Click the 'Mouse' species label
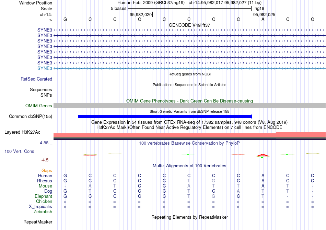Image resolution: width=326 pixels, height=230 pixels. coord(46,186)
